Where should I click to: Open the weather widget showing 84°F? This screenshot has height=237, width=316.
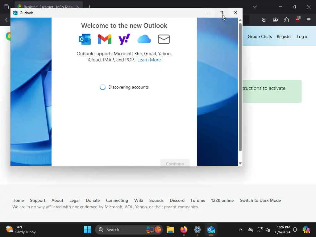21,230
